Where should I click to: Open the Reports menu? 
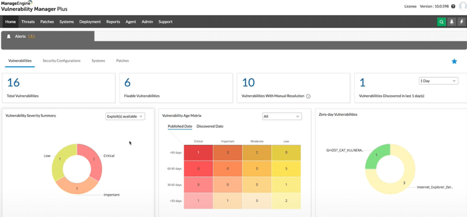pos(113,22)
